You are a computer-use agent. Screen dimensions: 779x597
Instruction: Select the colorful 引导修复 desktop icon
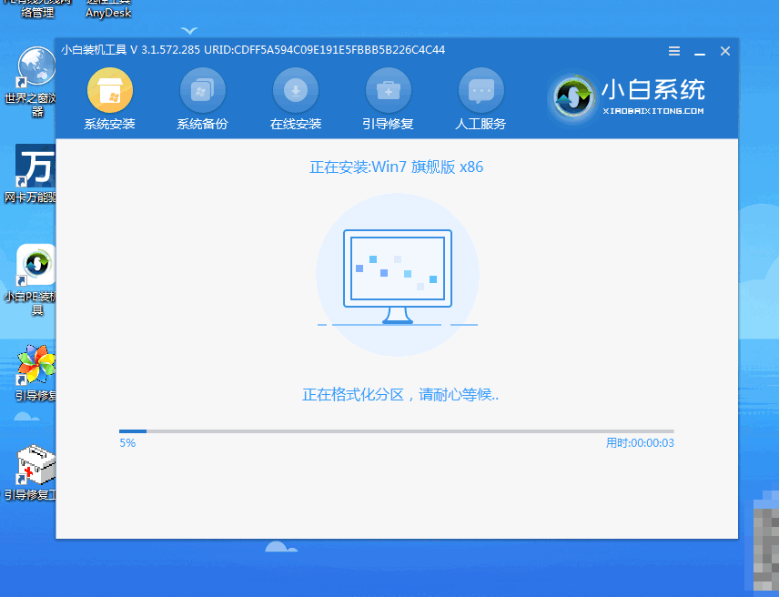click(x=36, y=365)
